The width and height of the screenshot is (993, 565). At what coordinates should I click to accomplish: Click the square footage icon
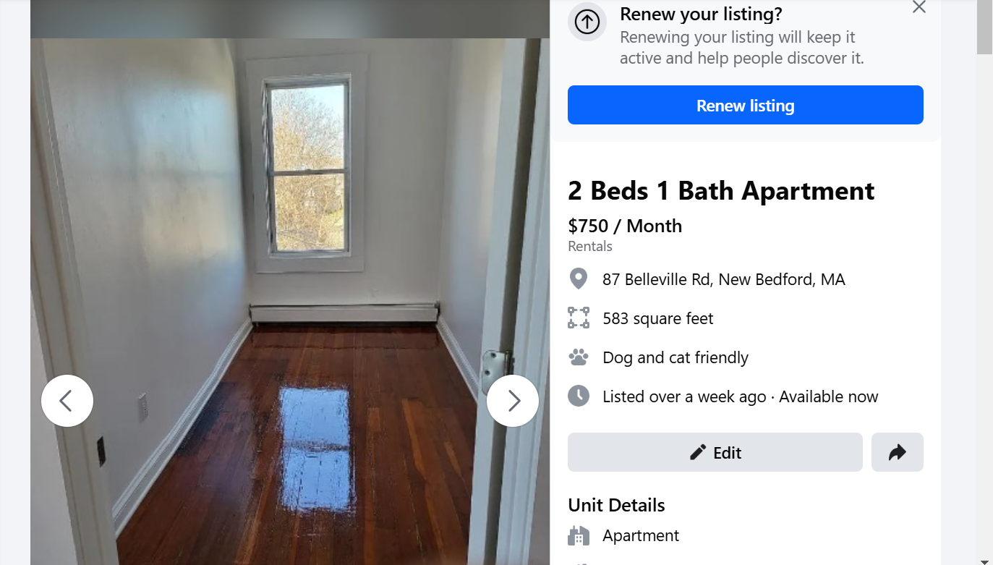click(578, 318)
